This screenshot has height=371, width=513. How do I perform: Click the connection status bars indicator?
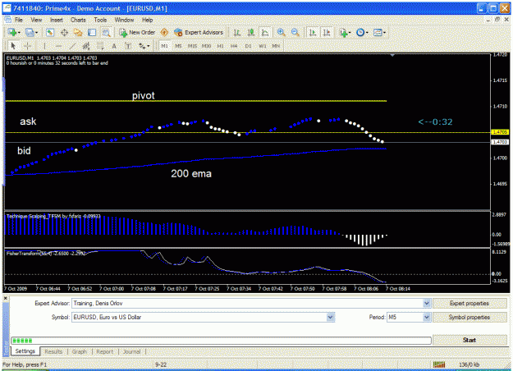(439, 364)
